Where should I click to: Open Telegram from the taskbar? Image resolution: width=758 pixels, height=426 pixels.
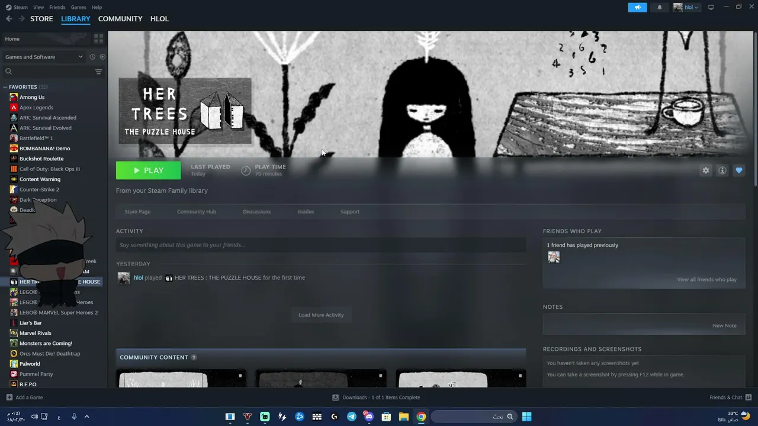pyautogui.click(x=352, y=417)
